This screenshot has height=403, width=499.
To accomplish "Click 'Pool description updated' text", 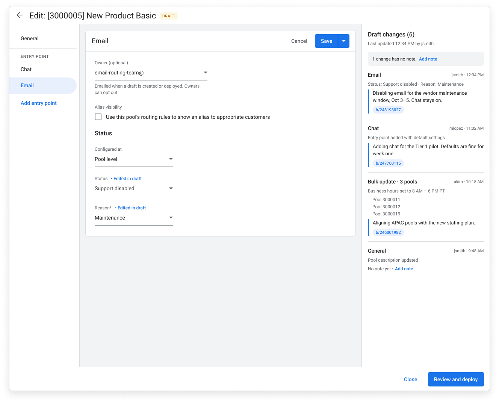I will (x=393, y=260).
